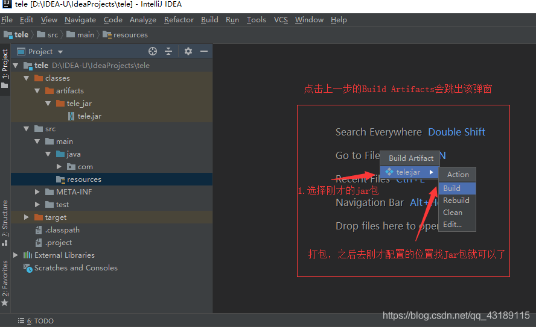Open the Run menu
Viewport: 536px width, 327px height.
pos(232,20)
